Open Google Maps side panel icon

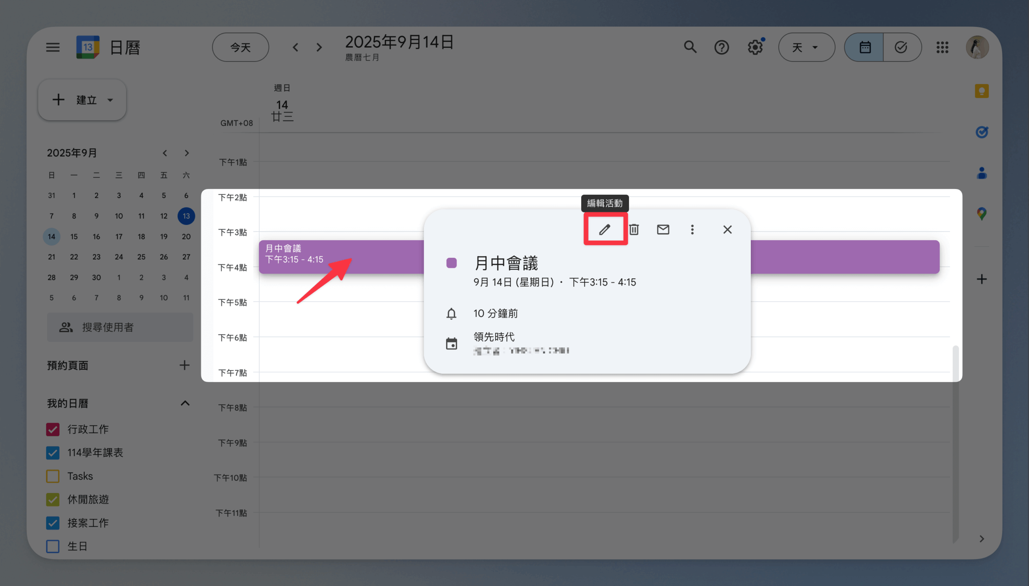click(982, 213)
